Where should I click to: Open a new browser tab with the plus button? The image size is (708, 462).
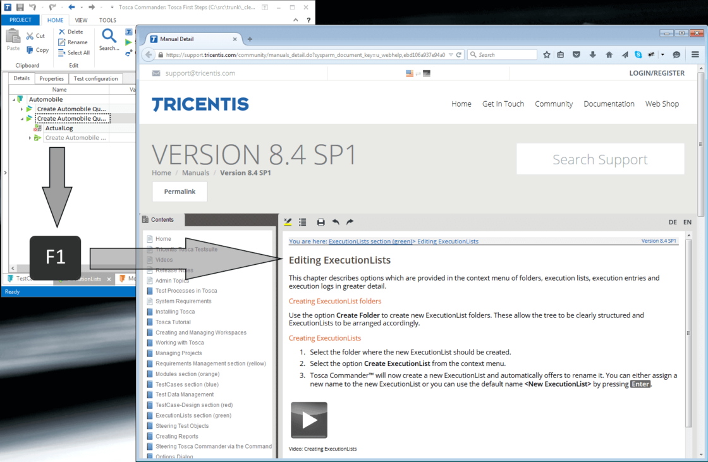click(x=250, y=39)
